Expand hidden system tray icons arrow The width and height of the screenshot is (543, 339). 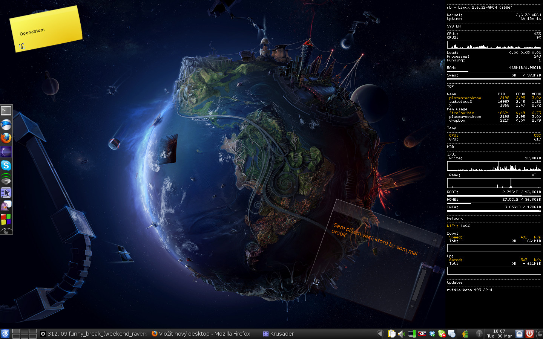(x=380, y=334)
